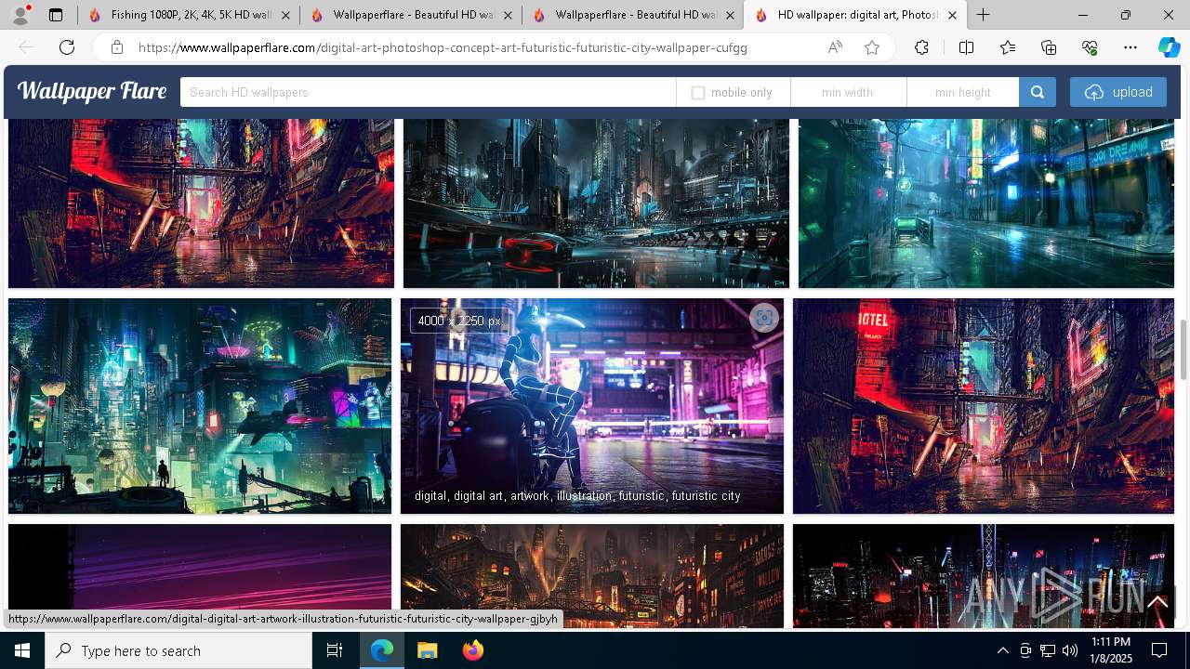Viewport: 1190px width, 669px height.
Task: Launch Copilot sidebar
Action: click(1169, 47)
